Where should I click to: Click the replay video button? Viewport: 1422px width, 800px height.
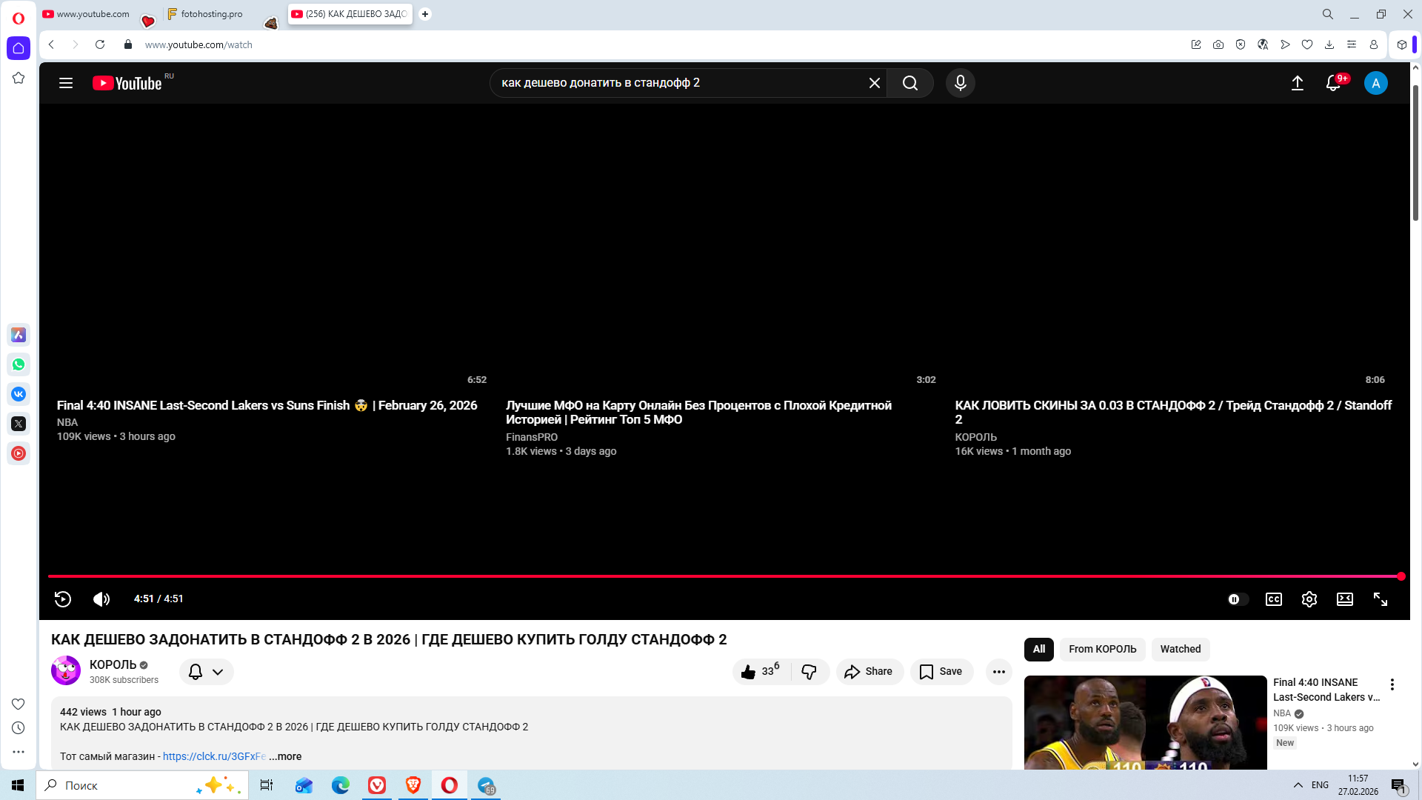click(x=63, y=599)
